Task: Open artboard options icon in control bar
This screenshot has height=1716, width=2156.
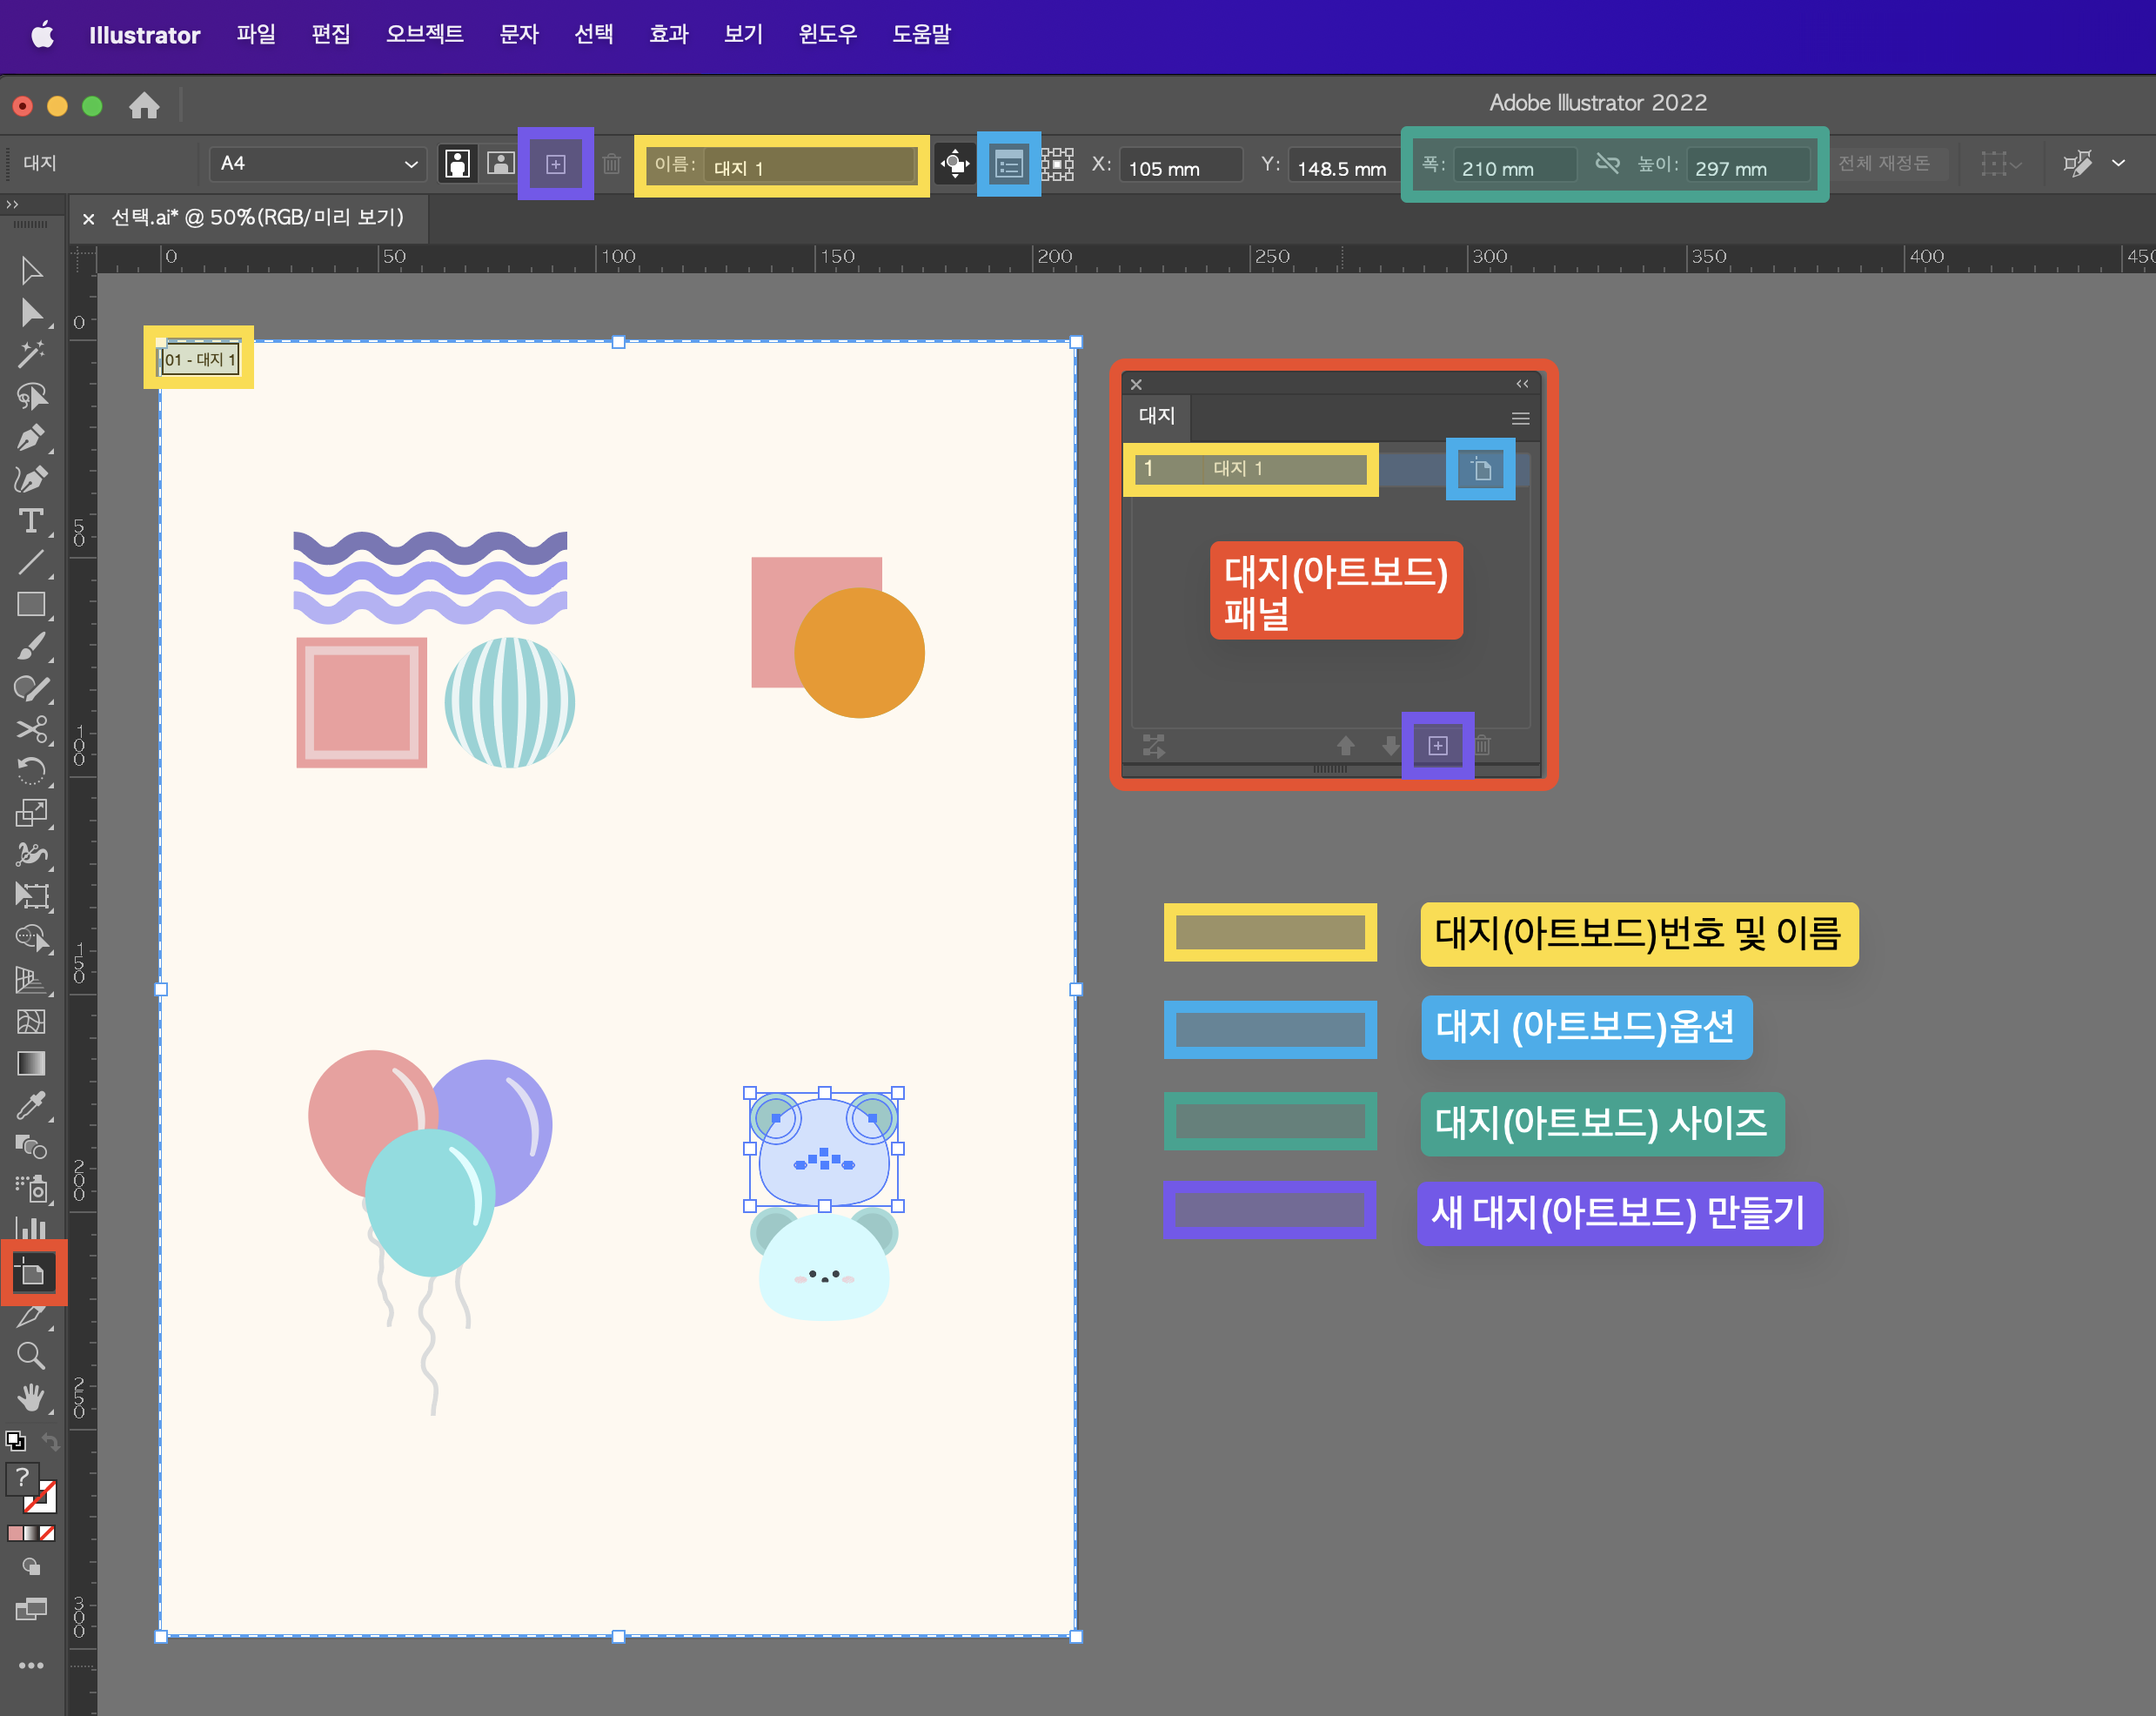Action: [x=1008, y=164]
